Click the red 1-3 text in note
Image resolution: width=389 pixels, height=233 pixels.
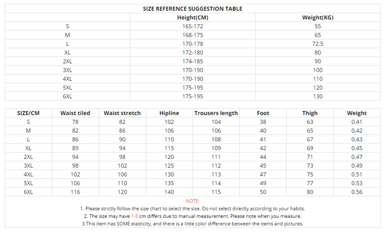point(134,216)
